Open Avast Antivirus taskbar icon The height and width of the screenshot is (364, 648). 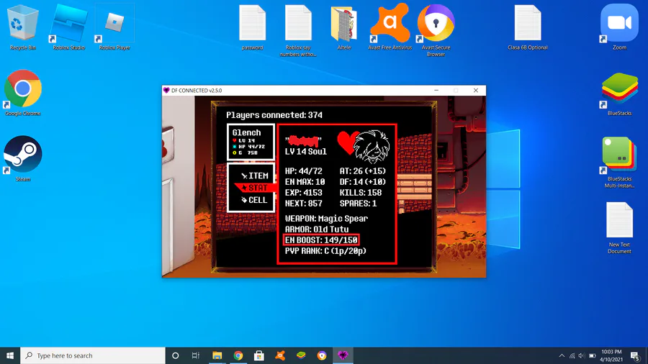pyautogui.click(x=280, y=355)
